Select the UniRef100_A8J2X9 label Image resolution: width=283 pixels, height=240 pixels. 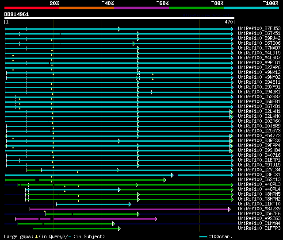[x=259, y=209]
